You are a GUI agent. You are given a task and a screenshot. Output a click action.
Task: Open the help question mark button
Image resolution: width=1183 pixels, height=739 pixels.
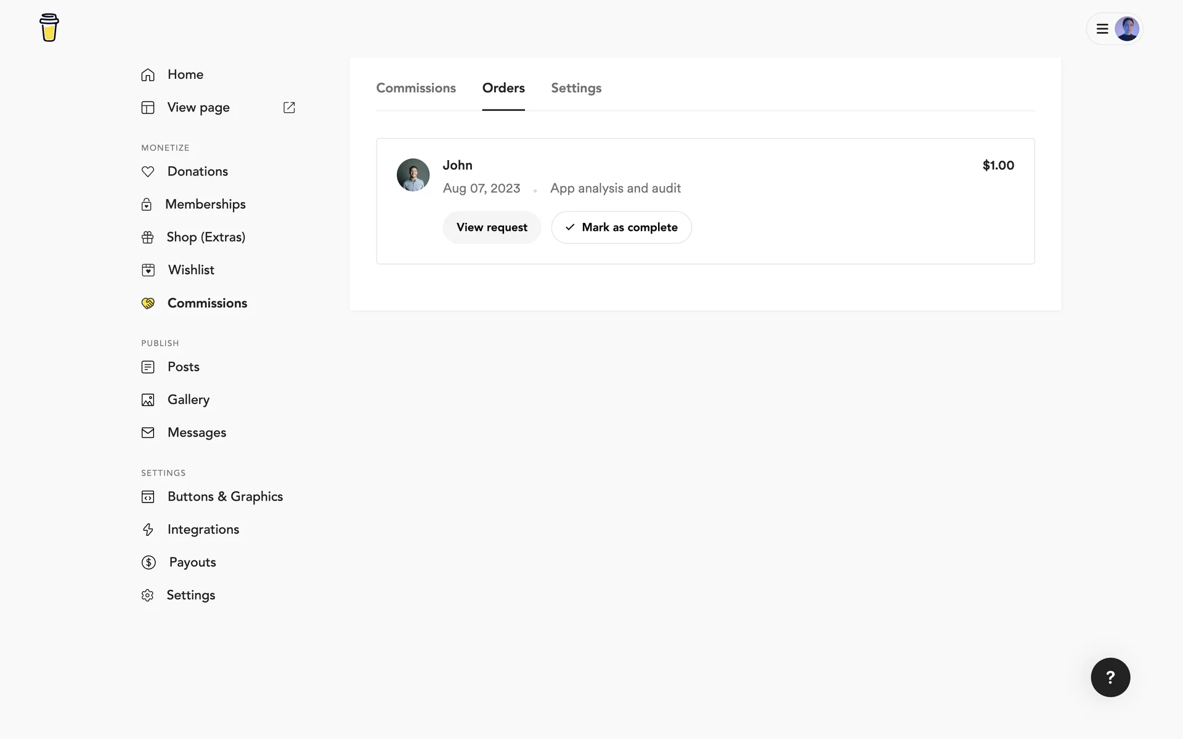1110,677
